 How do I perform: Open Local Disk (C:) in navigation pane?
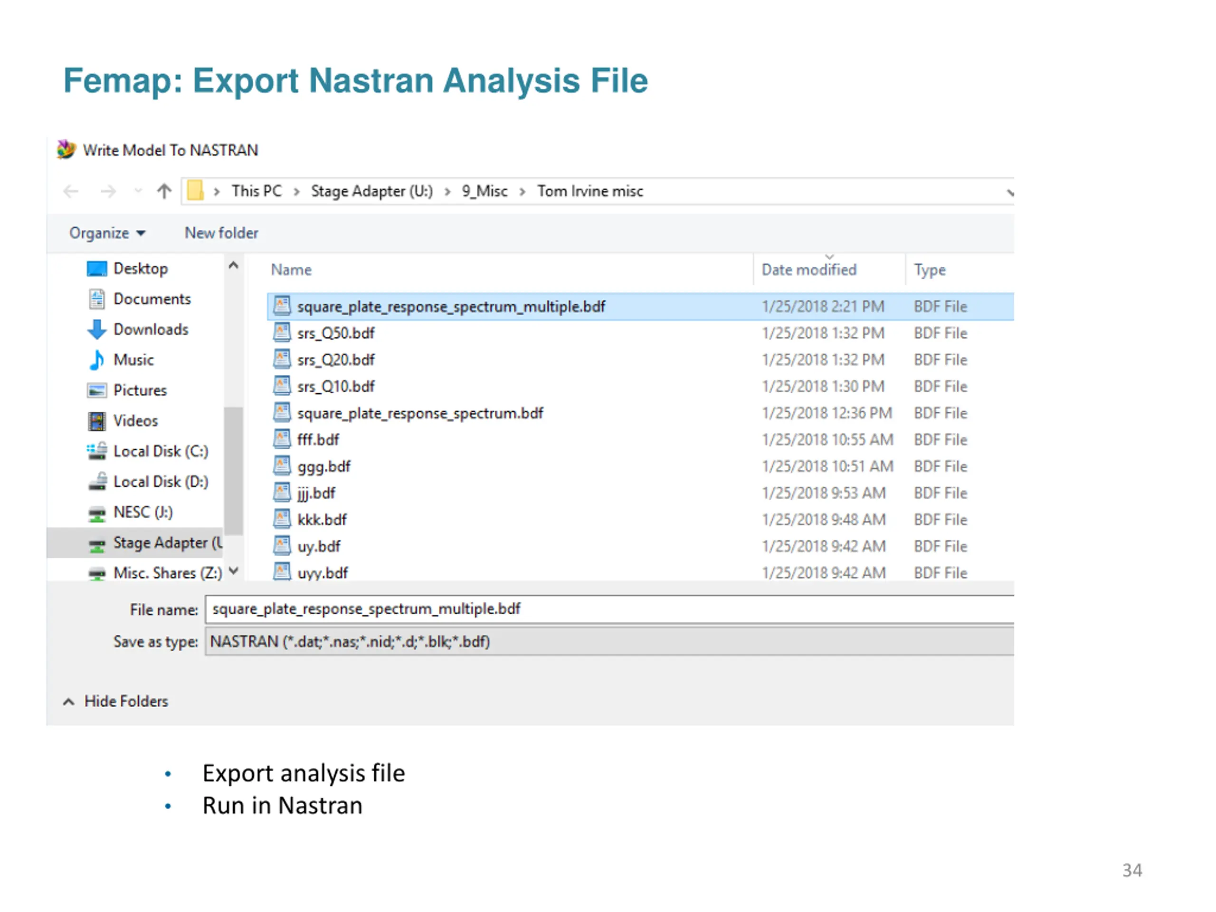pos(161,451)
